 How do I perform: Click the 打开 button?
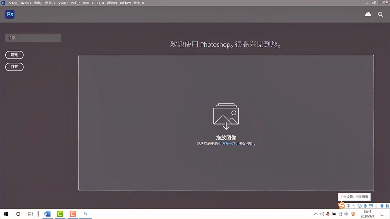tap(14, 67)
